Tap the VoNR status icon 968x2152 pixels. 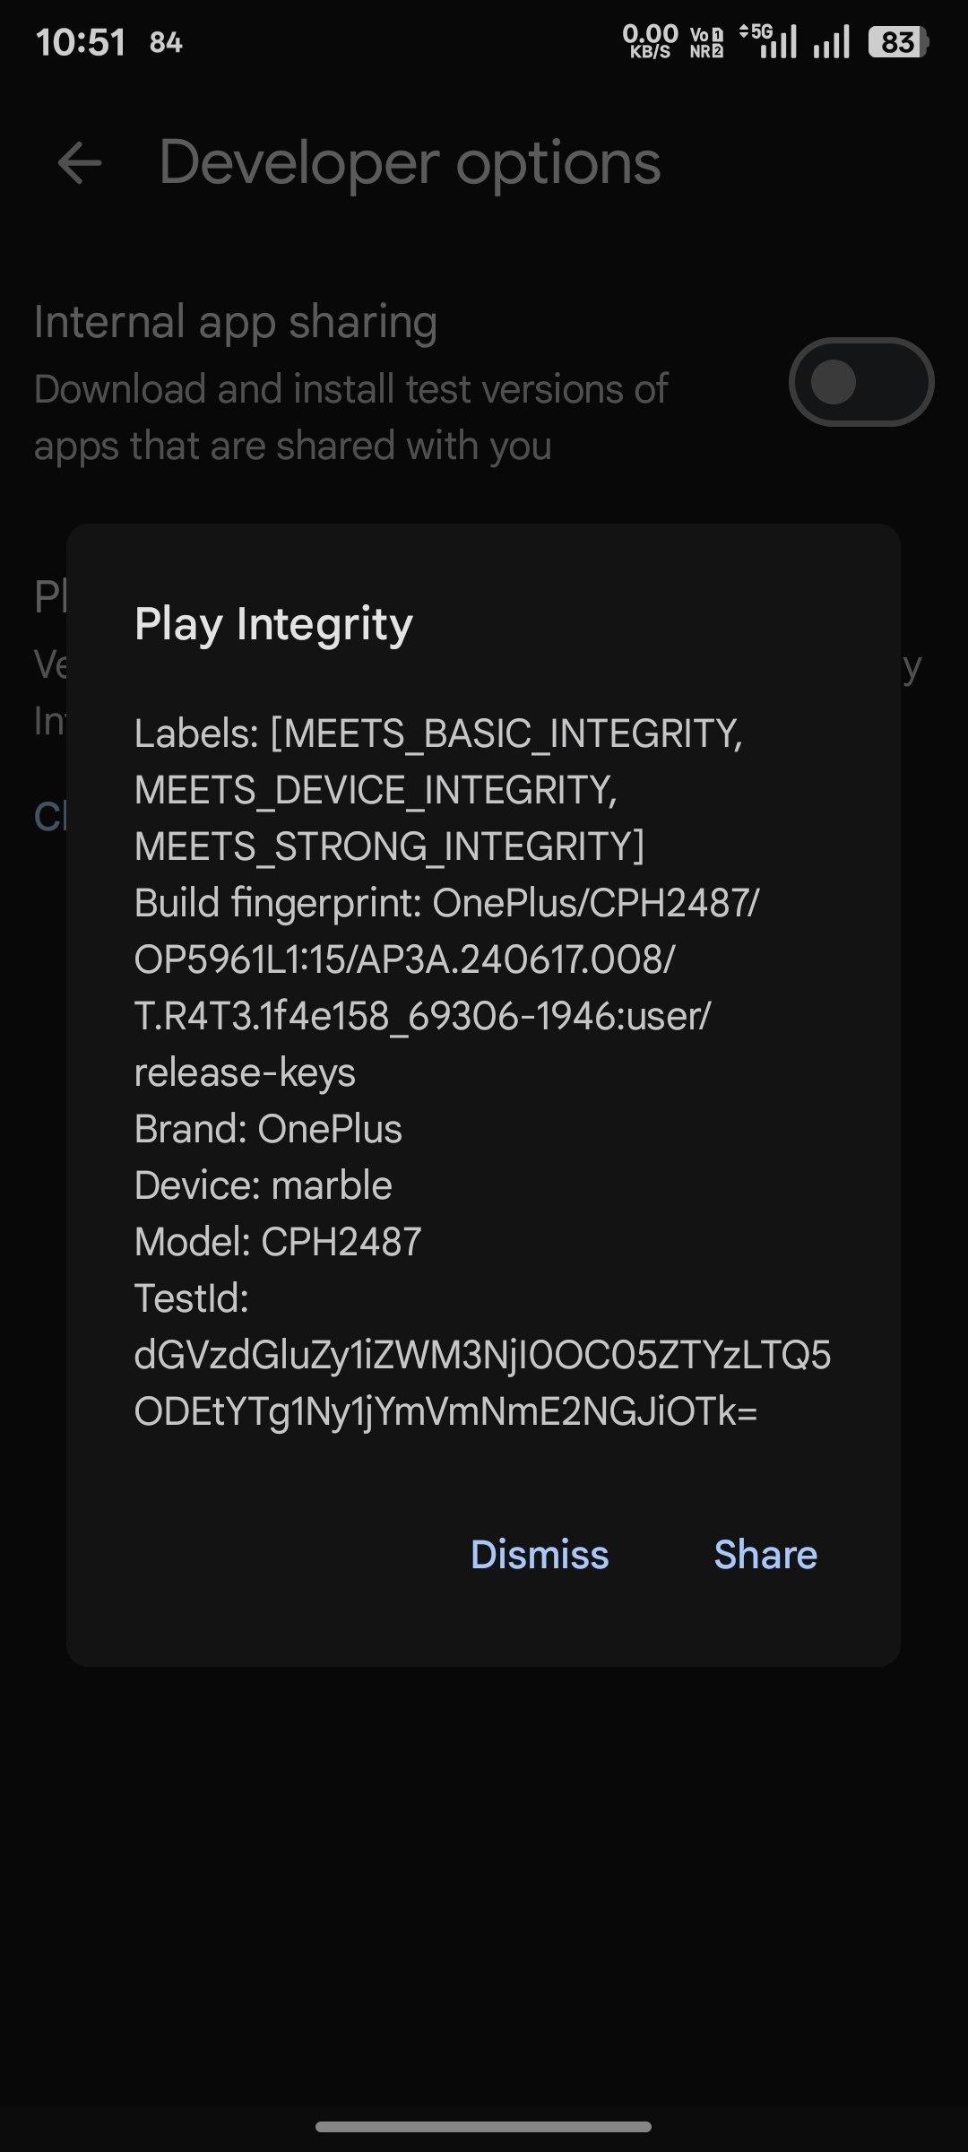pos(706,42)
